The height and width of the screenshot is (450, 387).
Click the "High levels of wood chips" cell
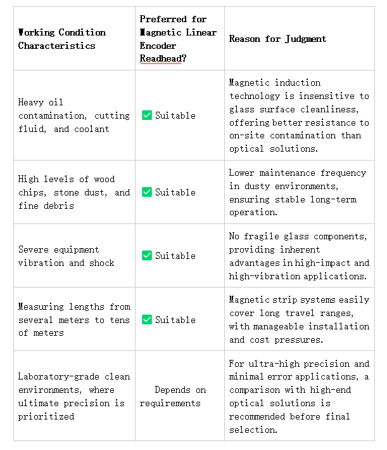(73, 192)
